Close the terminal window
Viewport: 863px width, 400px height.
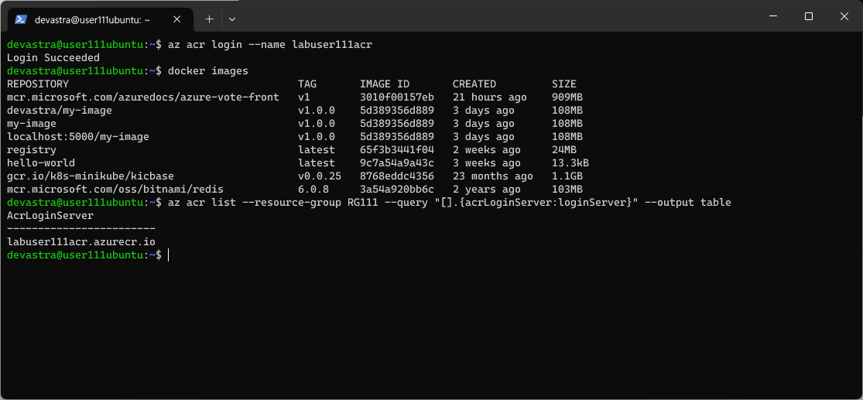tap(844, 16)
